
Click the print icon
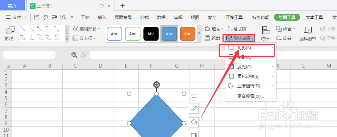tap(54, 17)
